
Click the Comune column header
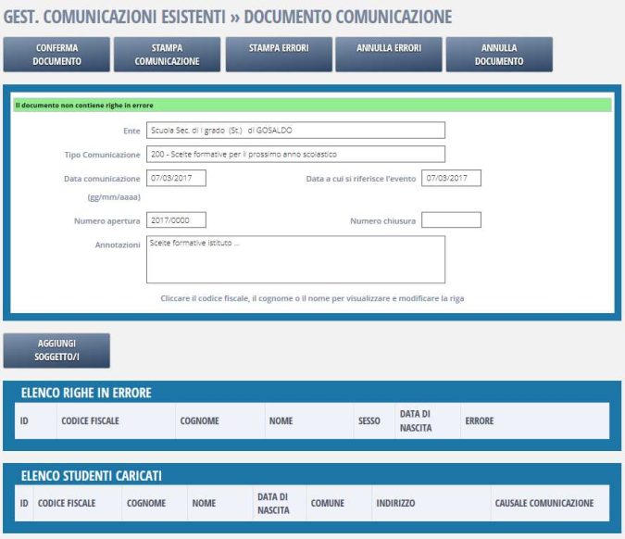point(327,503)
